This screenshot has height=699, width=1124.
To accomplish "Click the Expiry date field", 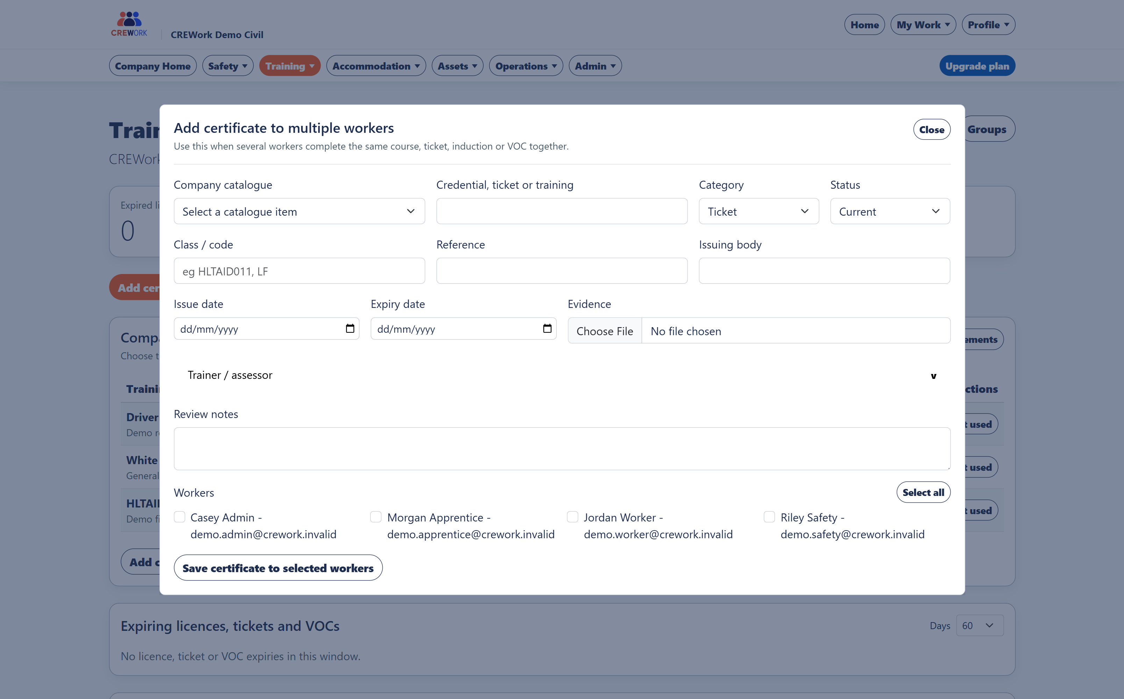I will click(463, 329).
